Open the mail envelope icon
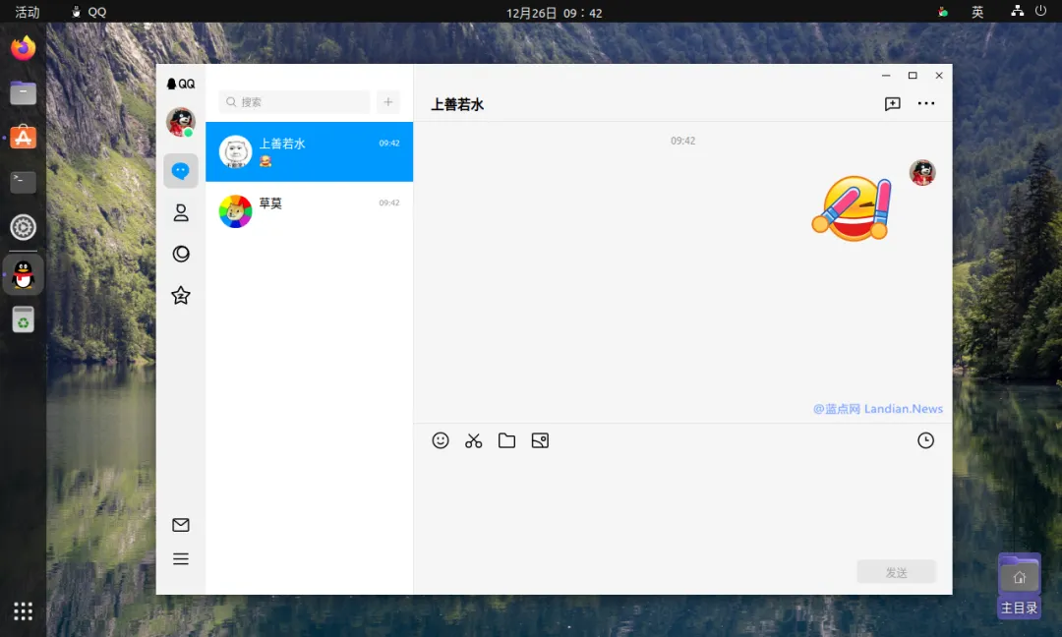 coord(181,525)
